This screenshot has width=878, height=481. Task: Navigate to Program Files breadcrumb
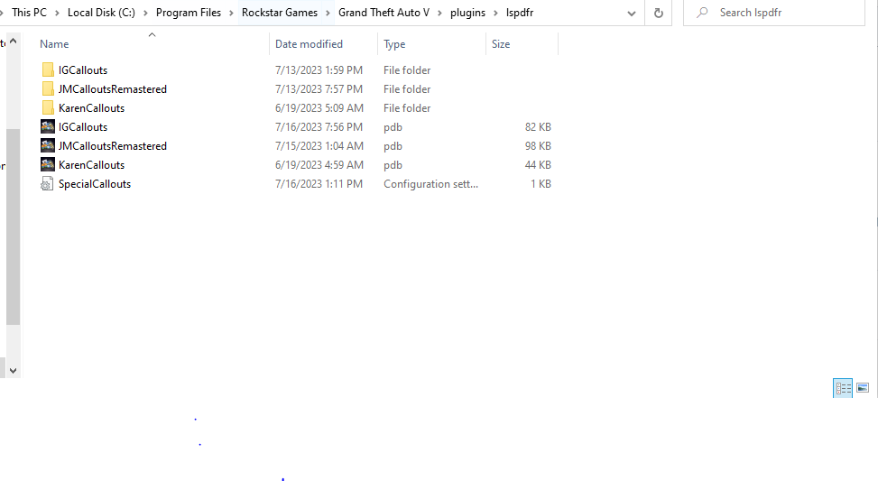coord(188,13)
